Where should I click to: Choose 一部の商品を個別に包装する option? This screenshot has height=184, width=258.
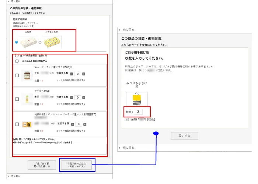pos(17,61)
